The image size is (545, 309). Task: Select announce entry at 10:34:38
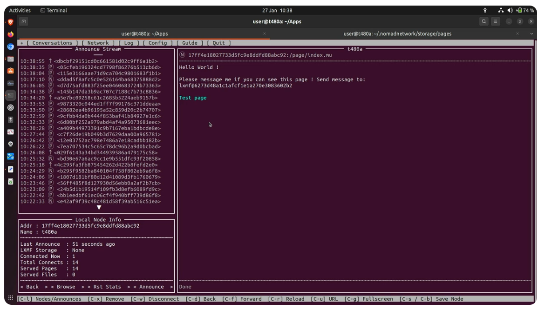pyautogui.click(x=90, y=92)
